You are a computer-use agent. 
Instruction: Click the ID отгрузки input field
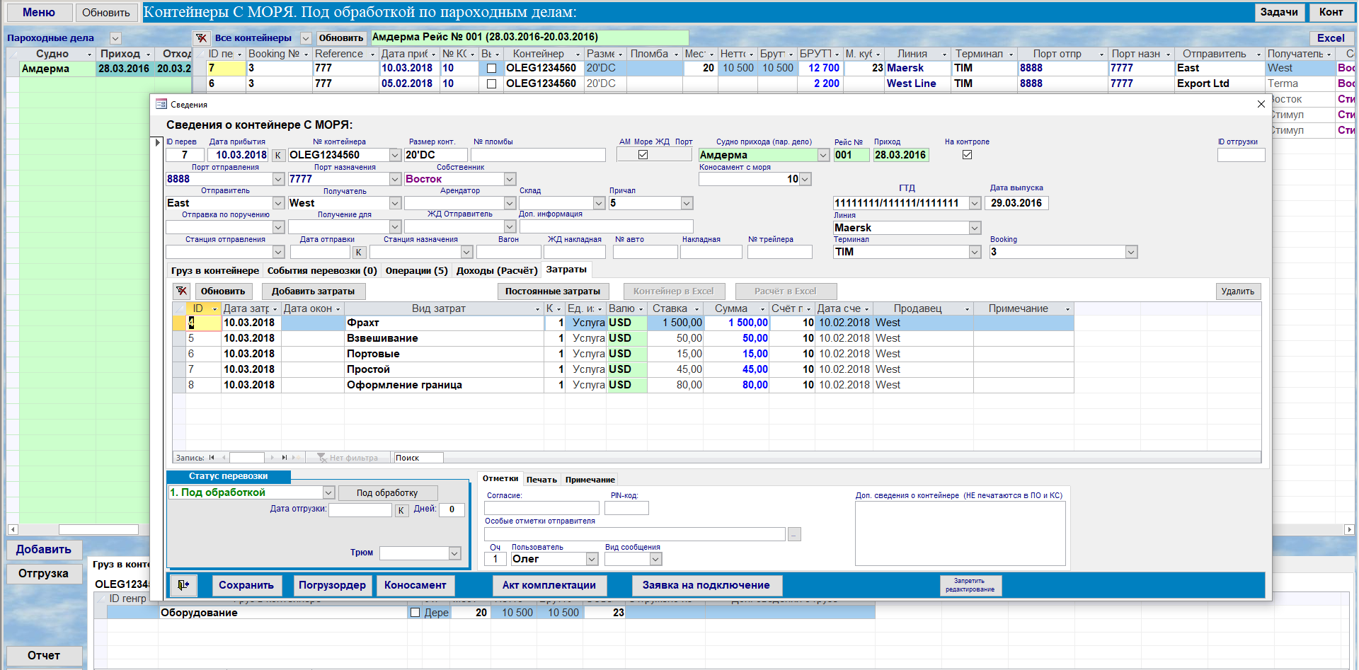(x=1241, y=155)
